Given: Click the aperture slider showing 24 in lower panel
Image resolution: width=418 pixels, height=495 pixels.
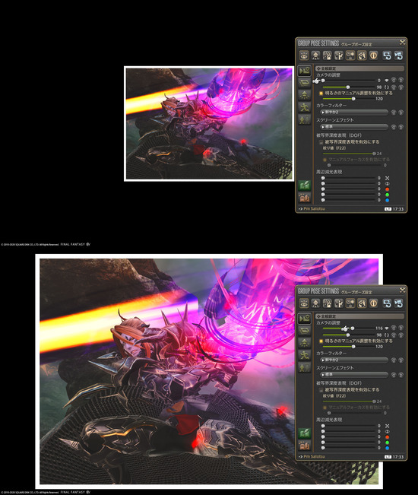Looking at the screenshot, I should (349, 401).
